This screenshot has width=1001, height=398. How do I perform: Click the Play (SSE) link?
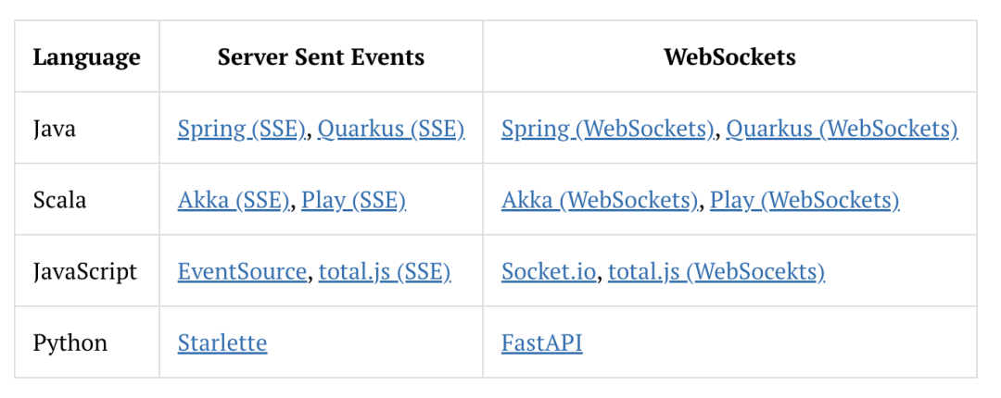click(x=354, y=200)
